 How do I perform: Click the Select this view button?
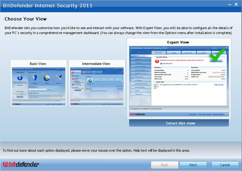click(179, 123)
